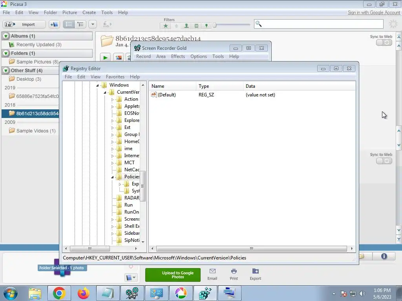402x301 pixels.
Task: Open the Record menu in Screen Recorder Gold
Action: [x=143, y=56]
